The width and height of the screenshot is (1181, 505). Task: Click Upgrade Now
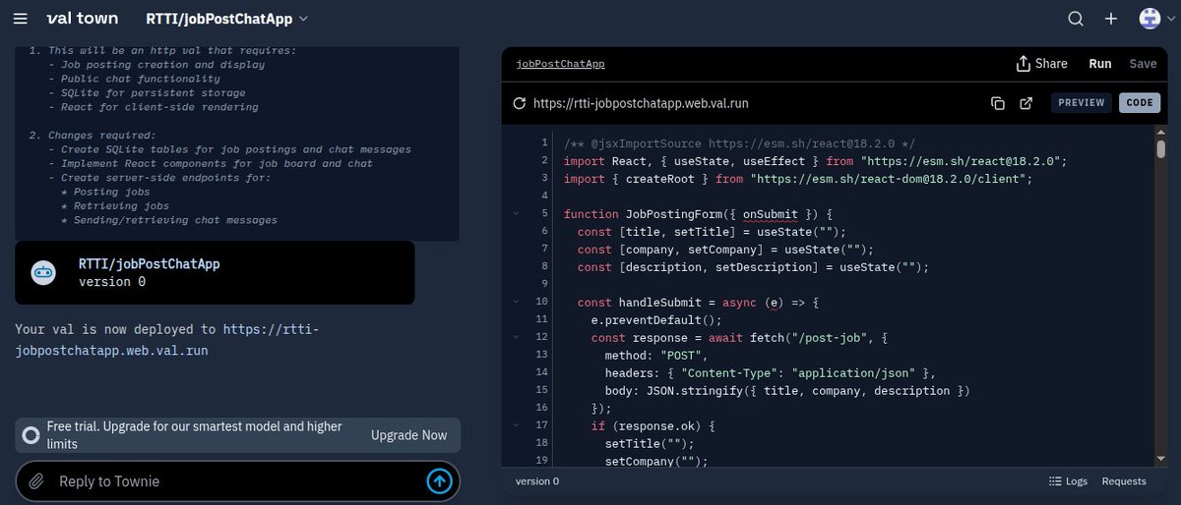coord(408,435)
